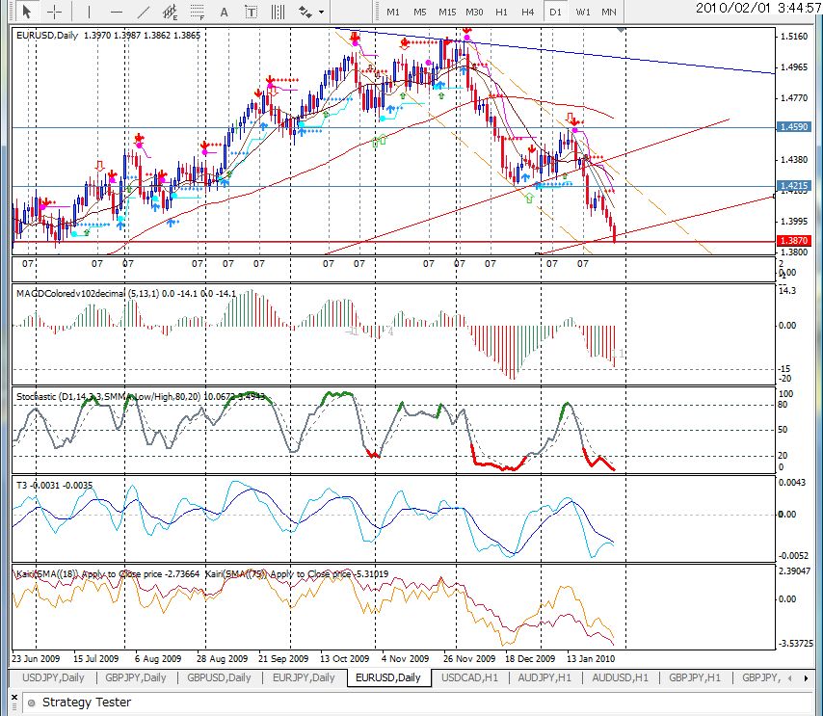Open the USDJPY,Daily chart tab

tap(53, 677)
